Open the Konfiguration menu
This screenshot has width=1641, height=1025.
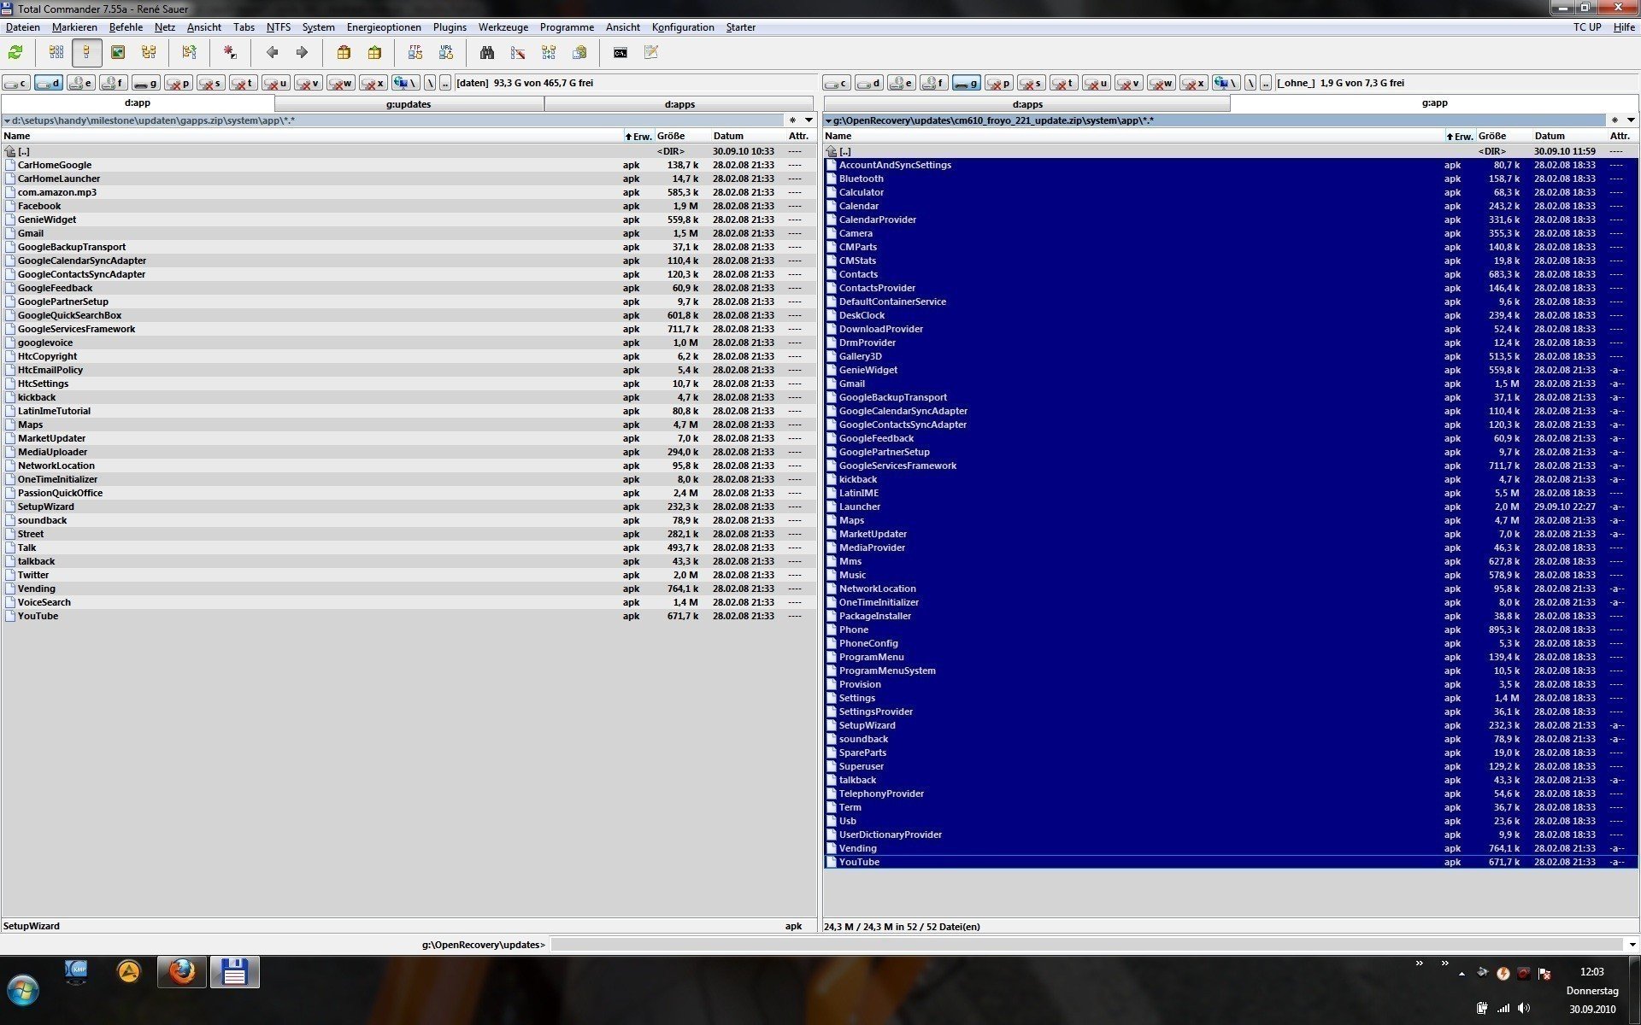(x=682, y=27)
